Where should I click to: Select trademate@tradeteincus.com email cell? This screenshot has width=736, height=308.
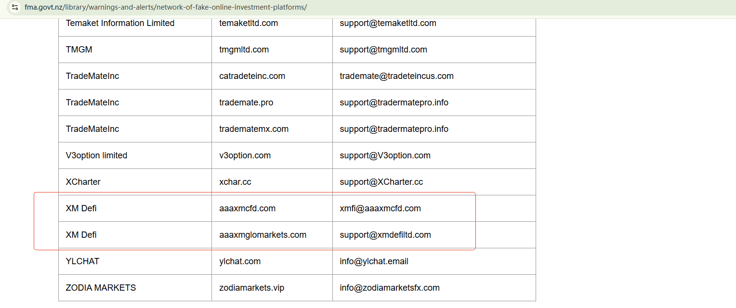(x=434, y=76)
